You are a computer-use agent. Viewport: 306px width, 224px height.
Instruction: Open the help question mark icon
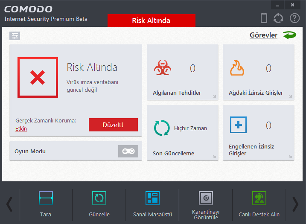pyautogui.click(x=294, y=18)
